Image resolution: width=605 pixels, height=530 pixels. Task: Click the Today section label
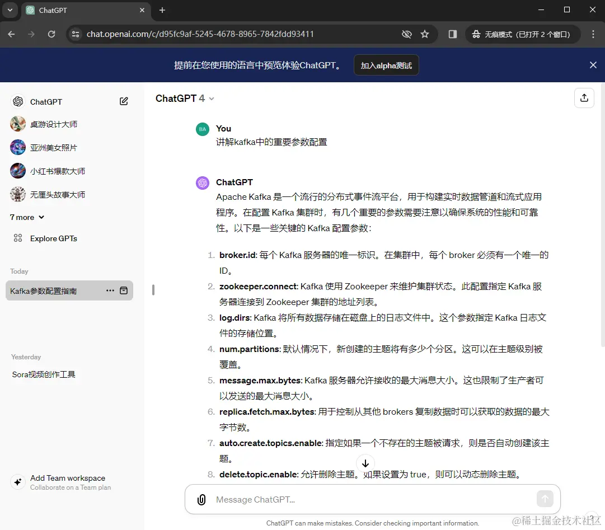pos(19,271)
